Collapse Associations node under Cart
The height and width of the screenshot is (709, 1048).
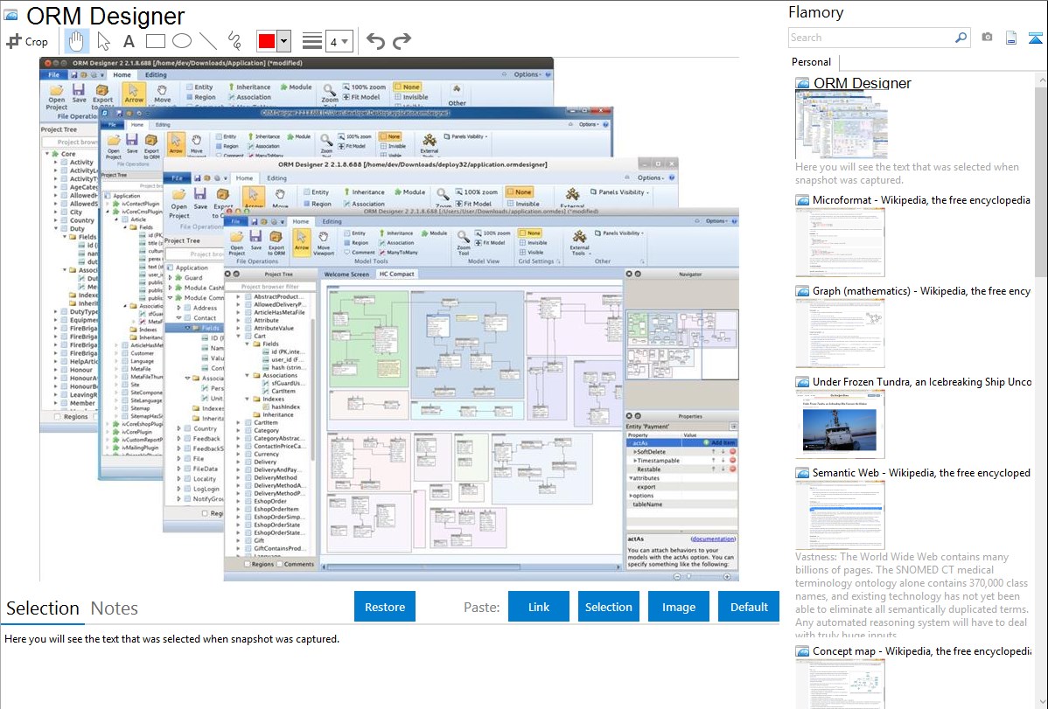click(248, 376)
